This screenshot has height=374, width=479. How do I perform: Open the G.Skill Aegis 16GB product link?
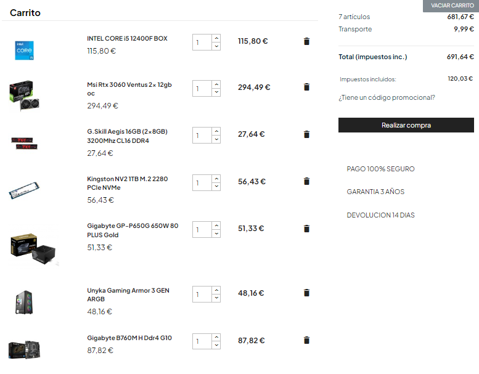(127, 136)
